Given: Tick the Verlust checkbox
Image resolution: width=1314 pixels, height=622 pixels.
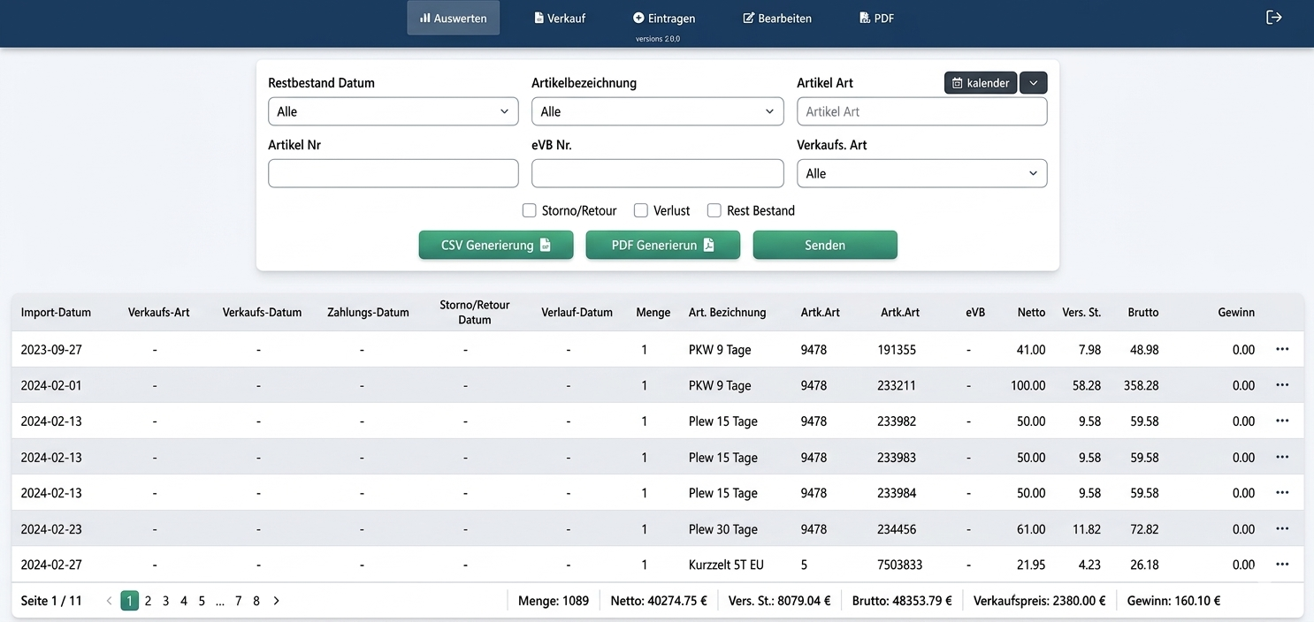Looking at the screenshot, I should click(x=641, y=210).
